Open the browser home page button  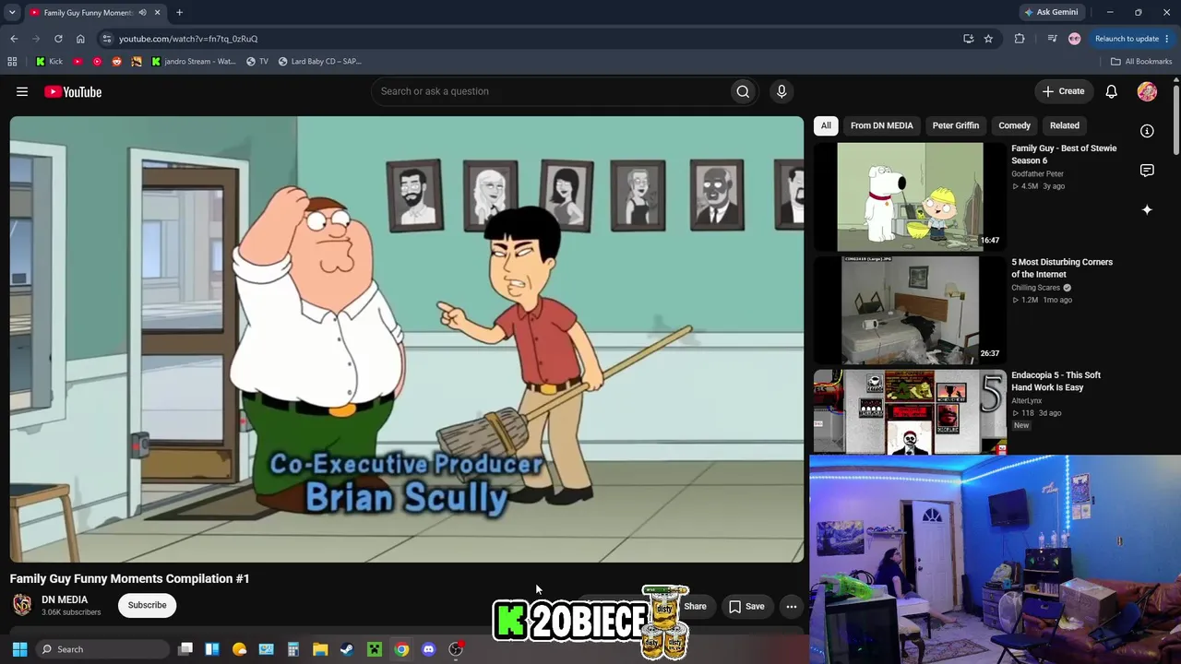(x=80, y=39)
